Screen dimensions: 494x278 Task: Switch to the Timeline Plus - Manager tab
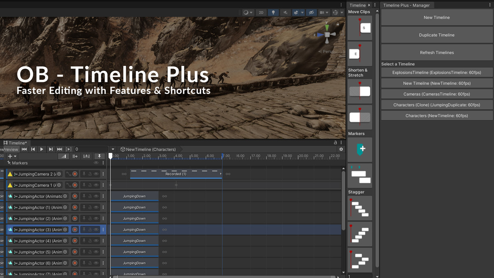point(408,5)
